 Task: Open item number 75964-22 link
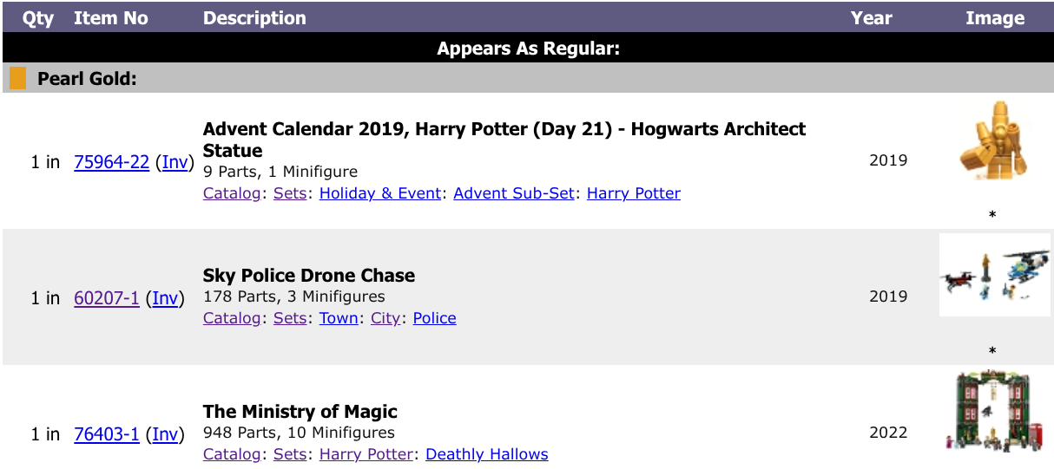pos(112,162)
